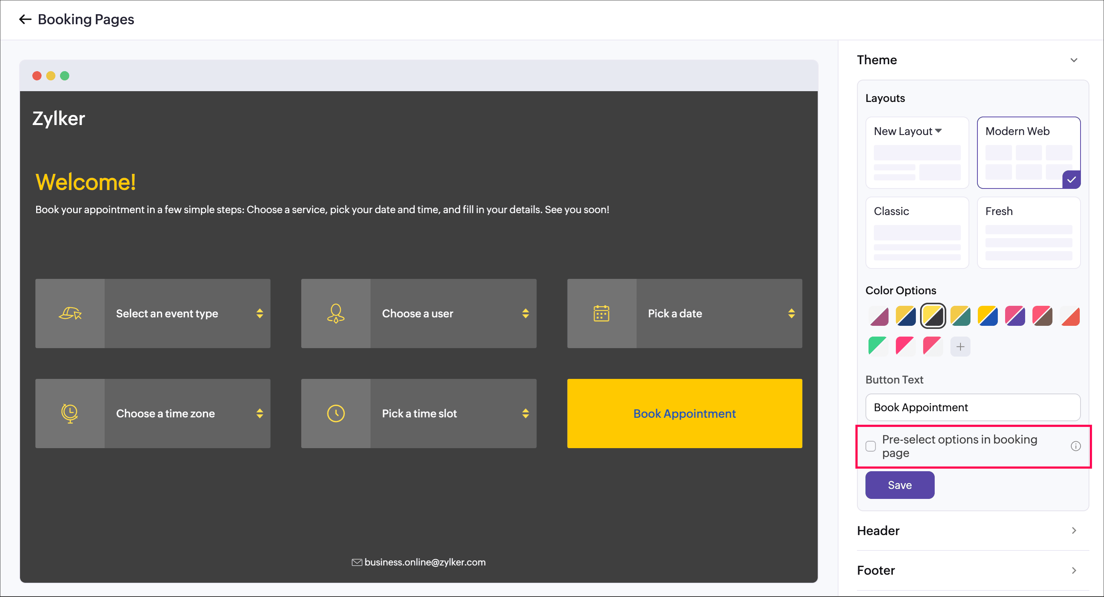The height and width of the screenshot is (597, 1104).
Task: Expand the Footer section
Action: pyautogui.click(x=972, y=570)
